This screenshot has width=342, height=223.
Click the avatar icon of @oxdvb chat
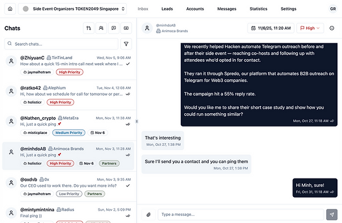pos(11,183)
